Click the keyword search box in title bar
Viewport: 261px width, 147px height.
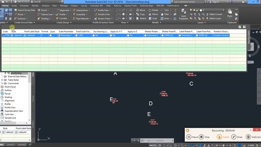tap(188, 2)
